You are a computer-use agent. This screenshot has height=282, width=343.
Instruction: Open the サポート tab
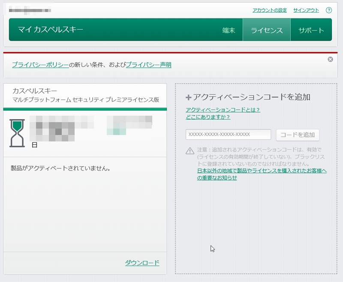[311, 30]
